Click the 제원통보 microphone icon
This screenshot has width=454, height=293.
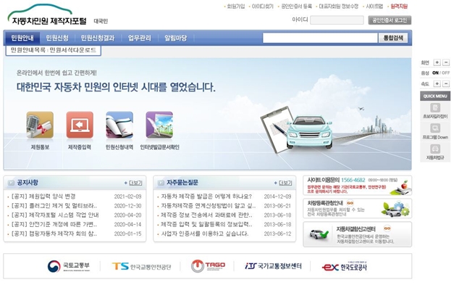[39, 125]
